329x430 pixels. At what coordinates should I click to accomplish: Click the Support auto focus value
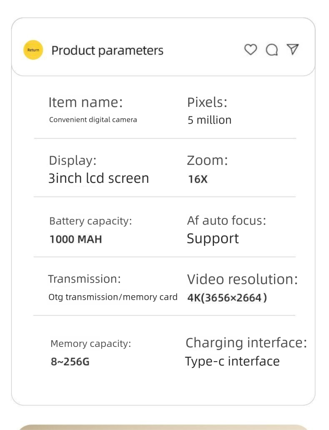pos(213,238)
